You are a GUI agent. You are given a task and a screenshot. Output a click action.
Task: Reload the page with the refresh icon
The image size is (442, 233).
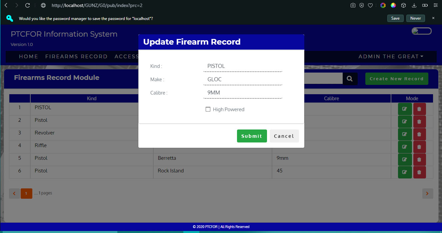(28, 5)
